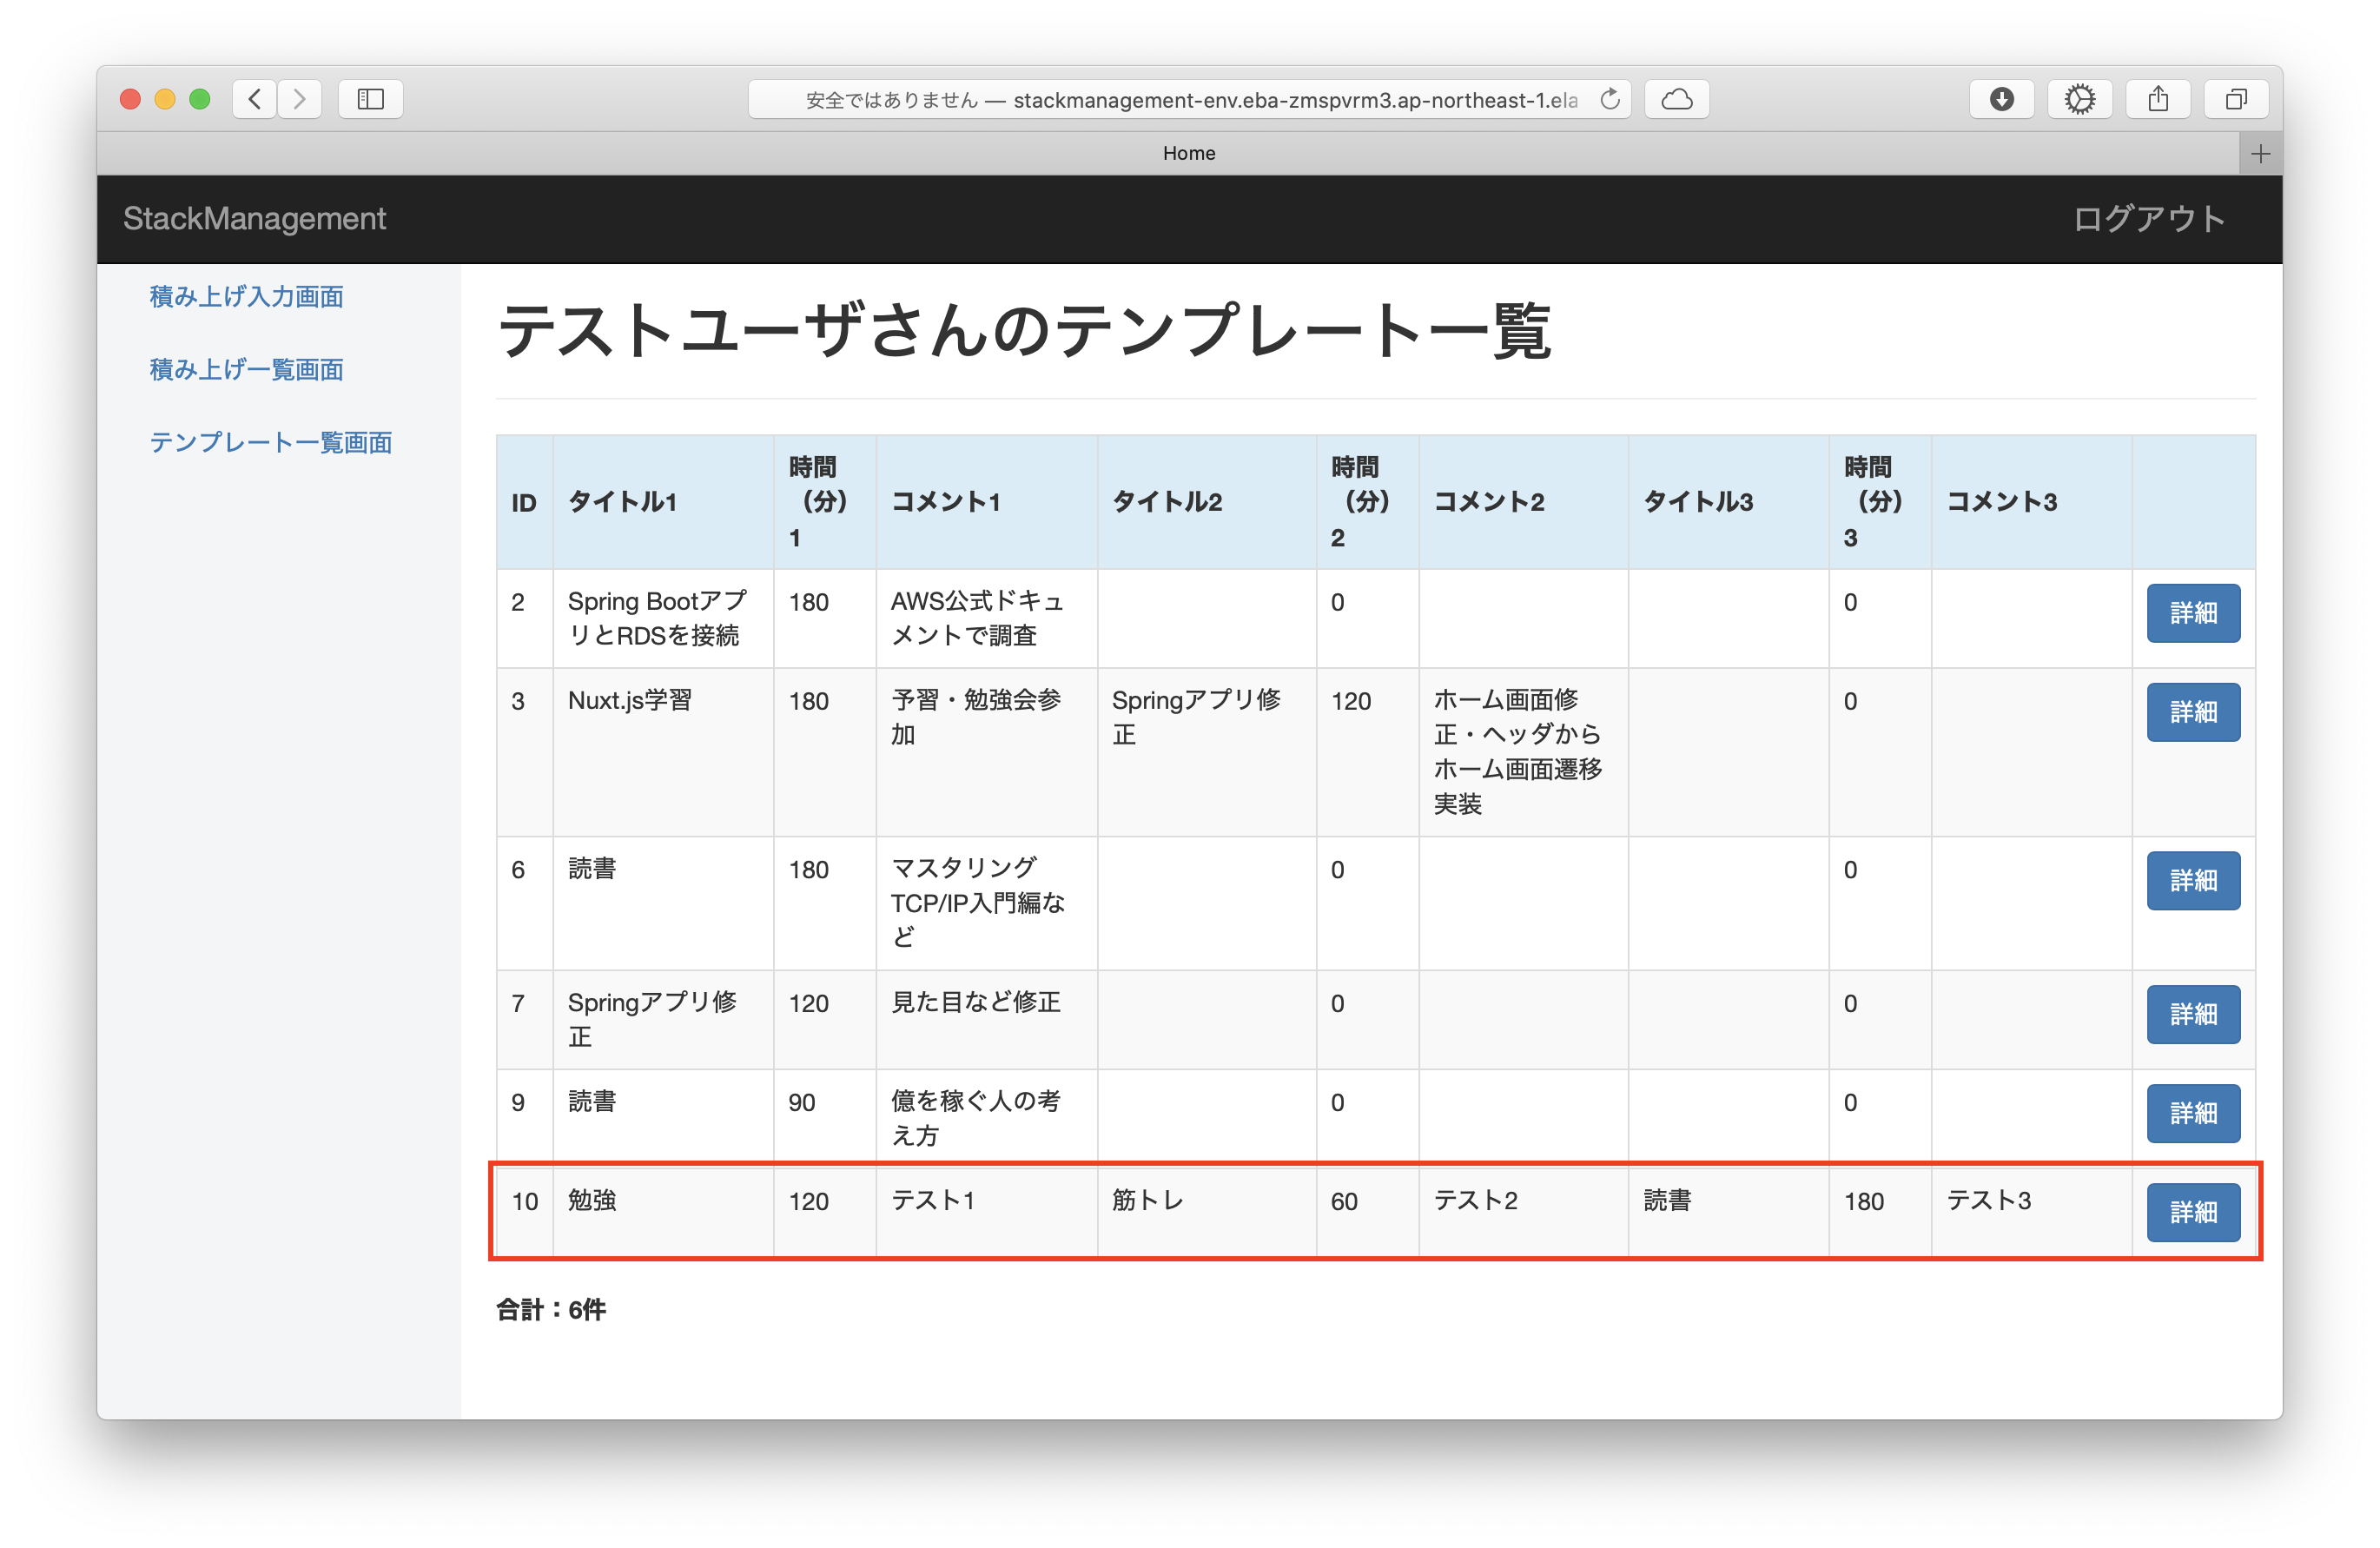Click the StackManagement brand in the header
Screen dimensions: 2380x1548
pos(254,219)
